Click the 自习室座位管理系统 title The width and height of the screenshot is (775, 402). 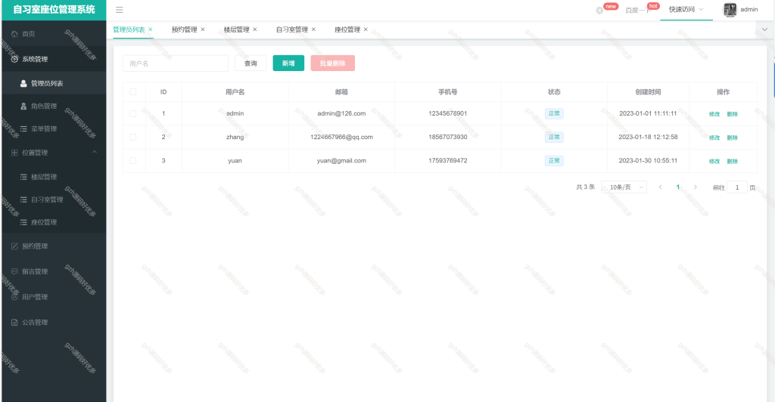[54, 9]
